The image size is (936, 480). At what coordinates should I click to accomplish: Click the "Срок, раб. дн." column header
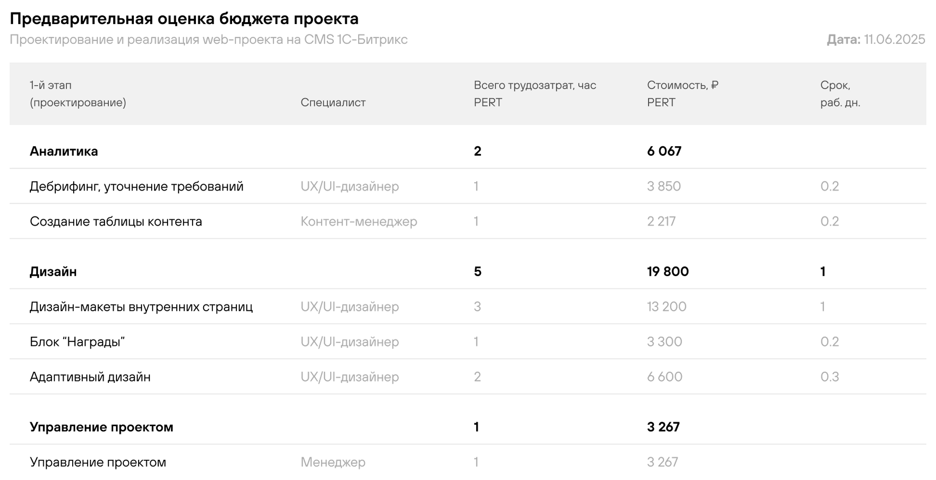(840, 94)
